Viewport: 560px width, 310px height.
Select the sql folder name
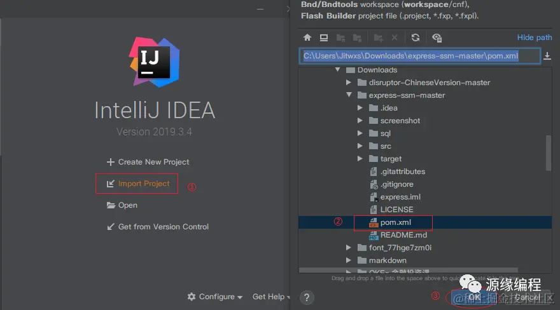[386, 133]
